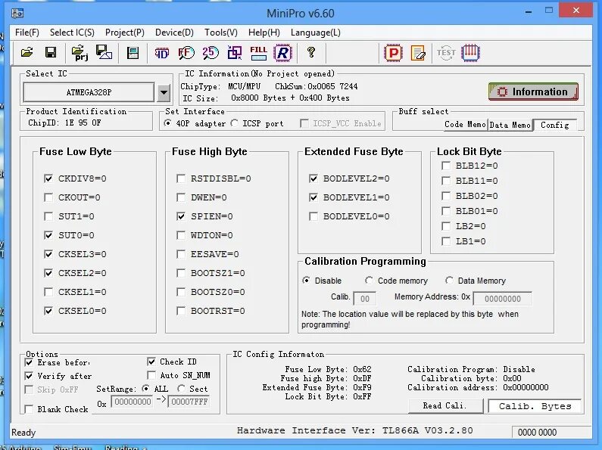Click the range end 00007FFF field
This screenshot has width=602, height=450.
click(x=189, y=402)
